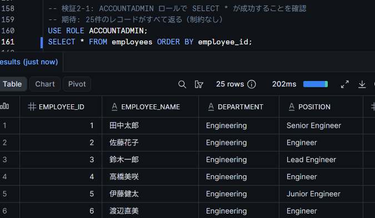This screenshot has width=375, height=218.
Task: Click employee_id identifier in the query
Action: [x=223, y=42]
